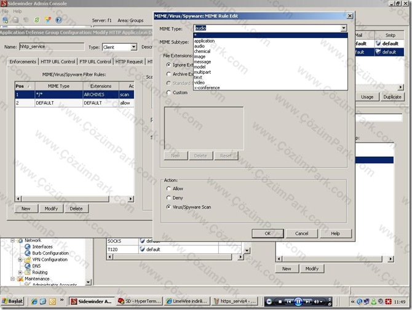Open the Interfaces node icon in tree
The width and height of the screenshot is (412, 310).
click(28, 247)
